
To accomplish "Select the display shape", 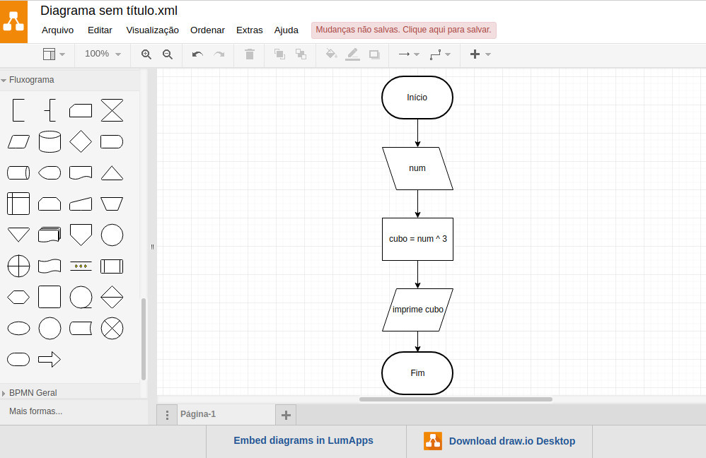I will point(50,172).
